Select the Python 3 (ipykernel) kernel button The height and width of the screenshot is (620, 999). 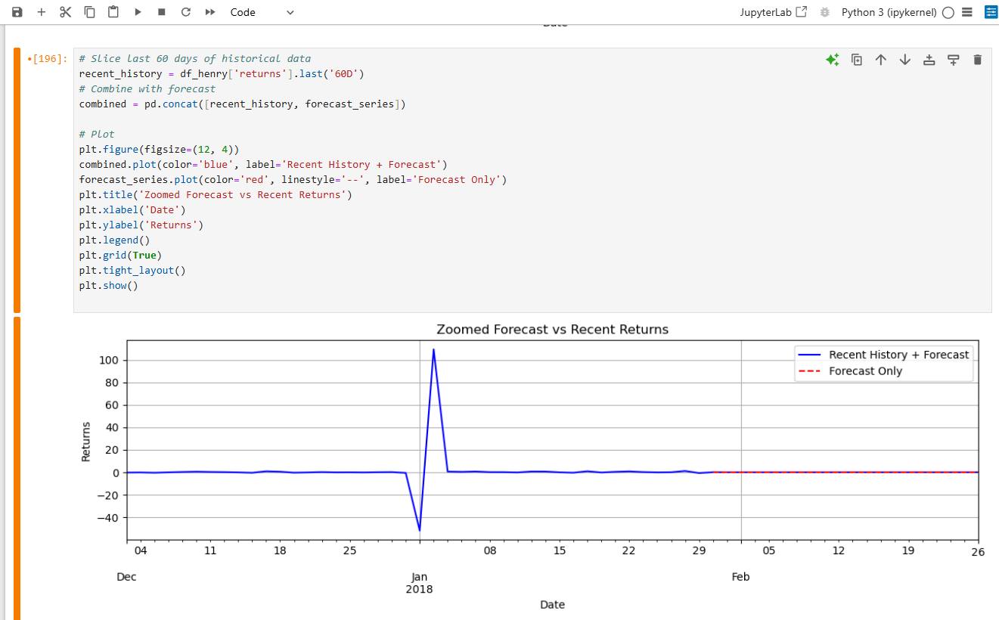pos(889,12)
